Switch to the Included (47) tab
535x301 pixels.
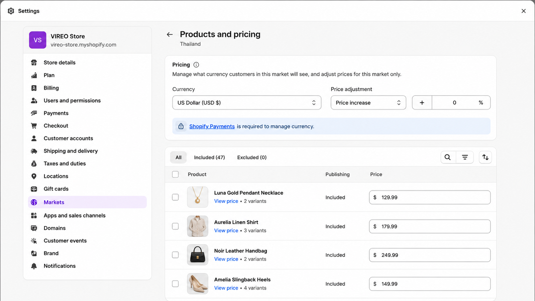tap(209, 158)
